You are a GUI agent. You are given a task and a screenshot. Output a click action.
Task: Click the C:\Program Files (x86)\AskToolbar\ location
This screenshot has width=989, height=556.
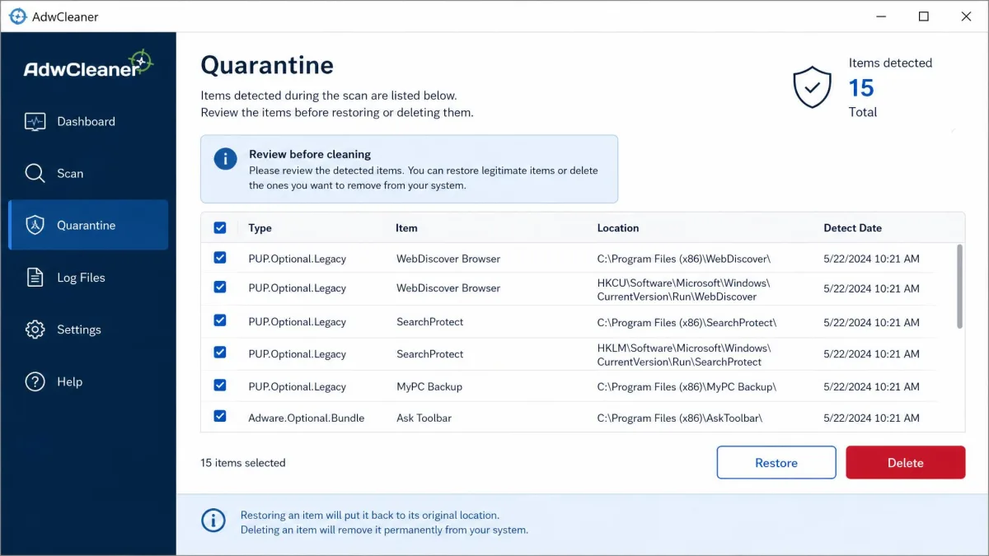tap(679, 418)
